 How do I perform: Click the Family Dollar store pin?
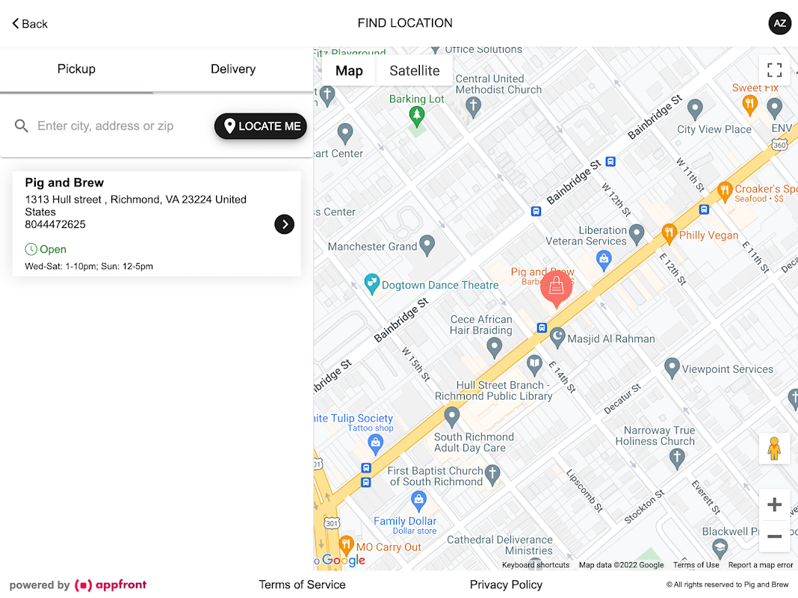tap(418, 502)
